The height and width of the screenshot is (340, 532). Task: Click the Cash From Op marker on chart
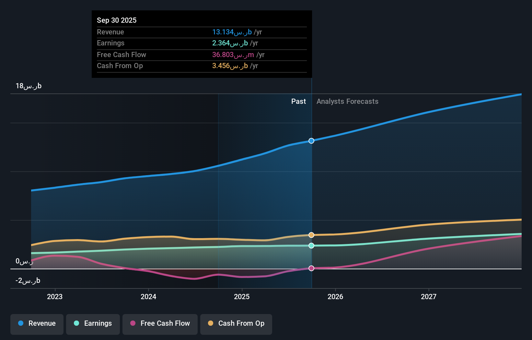pyautogui.click(x=311, y=235)
